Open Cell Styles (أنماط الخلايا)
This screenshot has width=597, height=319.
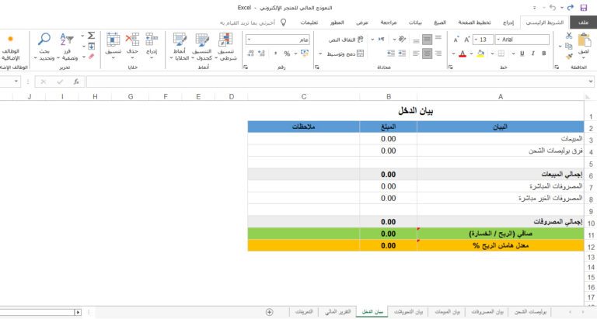[180, 47]
